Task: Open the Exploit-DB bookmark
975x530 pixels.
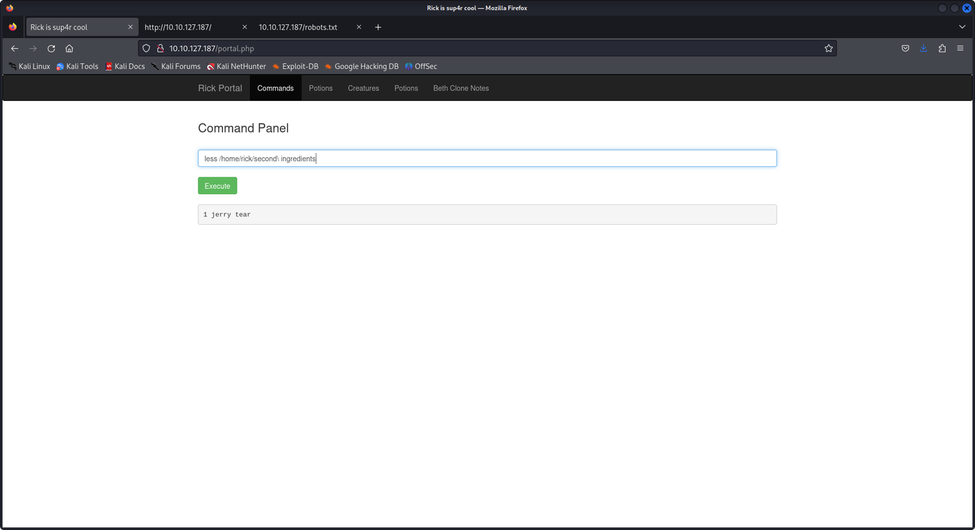Action: [x=295, y=67]
